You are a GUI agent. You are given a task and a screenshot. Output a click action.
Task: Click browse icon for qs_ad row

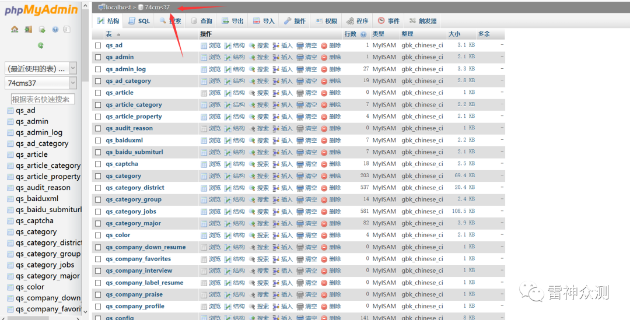click(204, 46)
